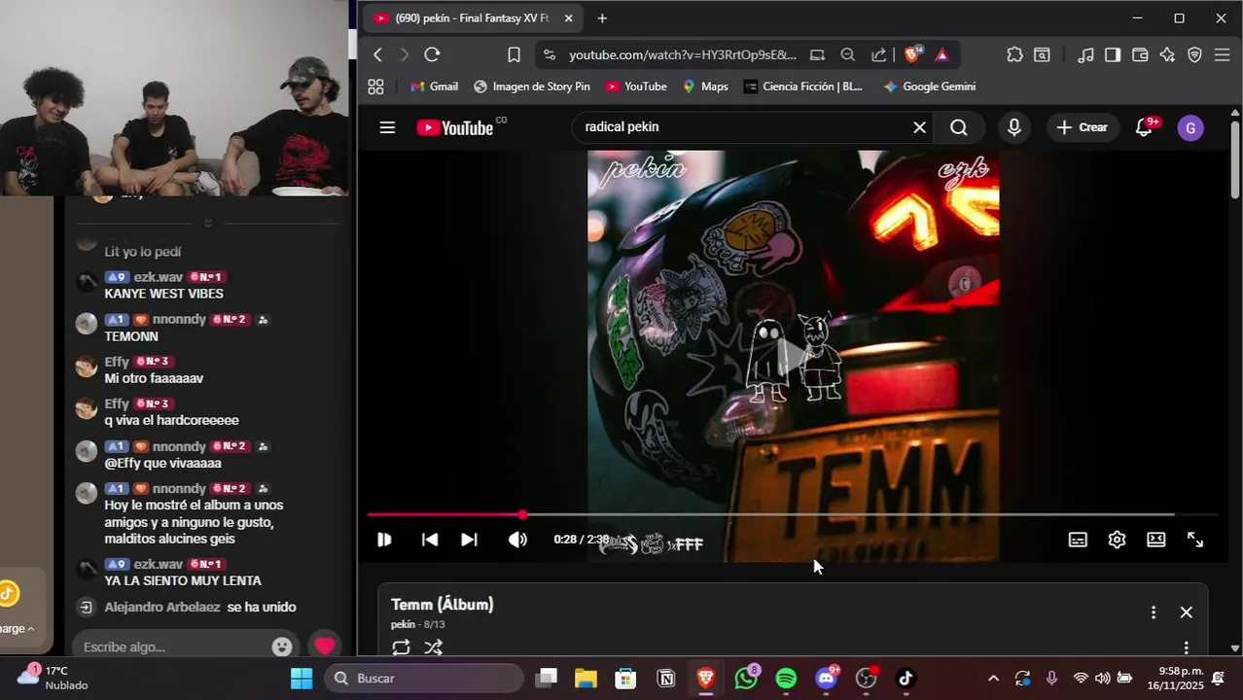Image resolution: width=1243 pixels, height=700 pixels.
Task: Open the Maps bookmark
Action: tap(705, 87)
